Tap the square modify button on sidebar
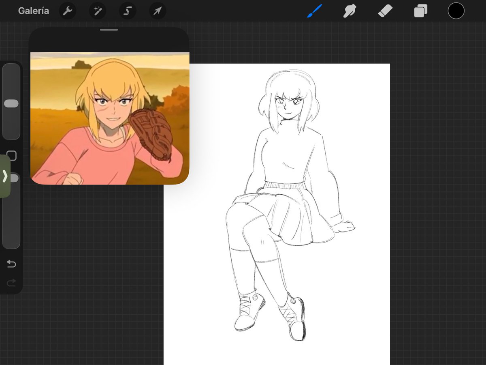 pos(12,156)
